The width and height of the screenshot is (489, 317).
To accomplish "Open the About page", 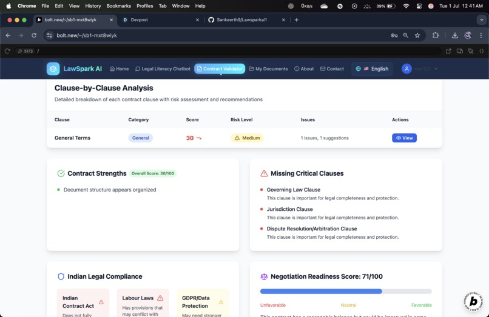I will pyautogui.click(x=304, y=68).
